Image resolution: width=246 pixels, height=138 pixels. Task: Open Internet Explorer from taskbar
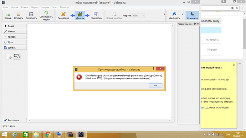[15, 134]
